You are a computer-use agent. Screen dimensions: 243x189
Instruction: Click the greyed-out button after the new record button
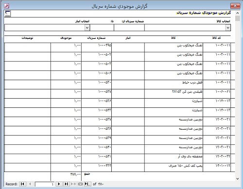80,184
